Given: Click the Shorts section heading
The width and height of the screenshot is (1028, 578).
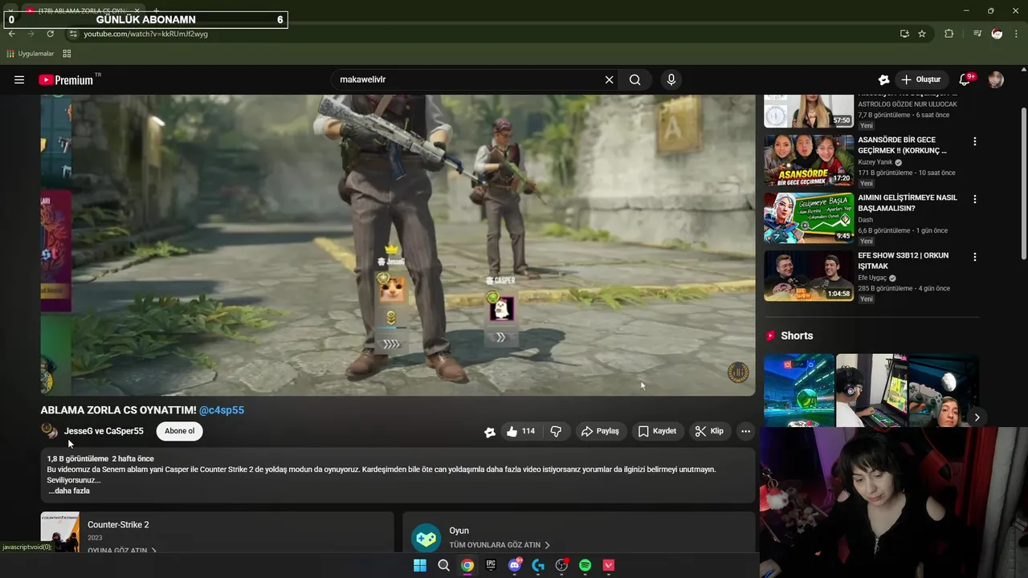Looking at the screenshot, I should [x=797, y=336].
